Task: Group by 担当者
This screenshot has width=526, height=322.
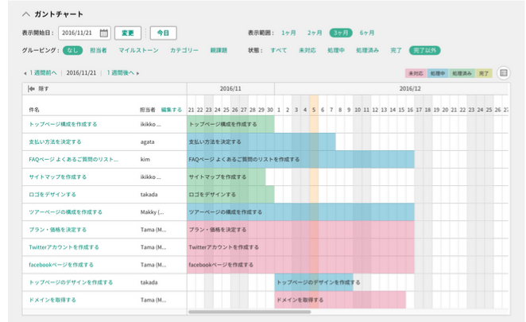Action: point(99,50)
